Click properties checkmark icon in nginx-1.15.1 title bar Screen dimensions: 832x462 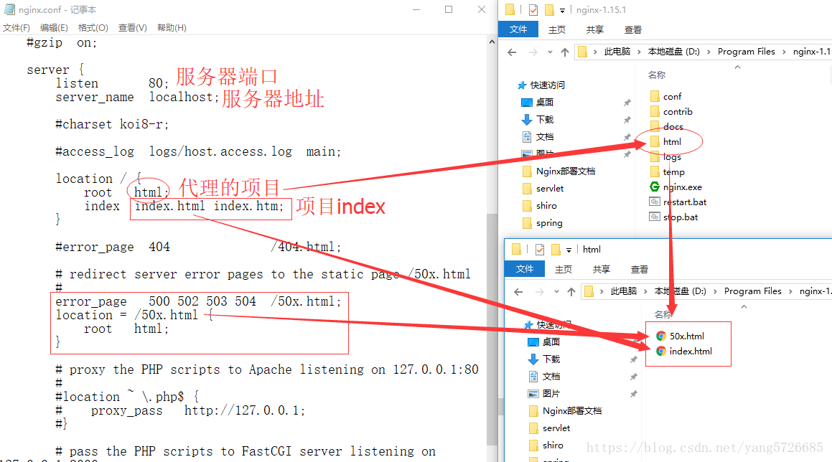point(533,10)
